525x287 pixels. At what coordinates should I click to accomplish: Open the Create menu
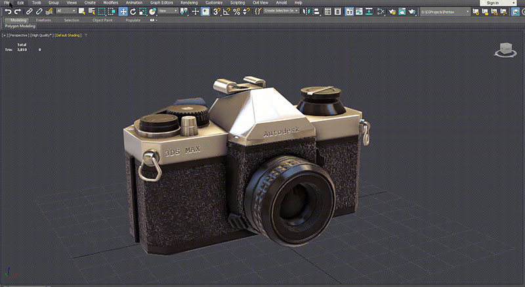point(90,3)
